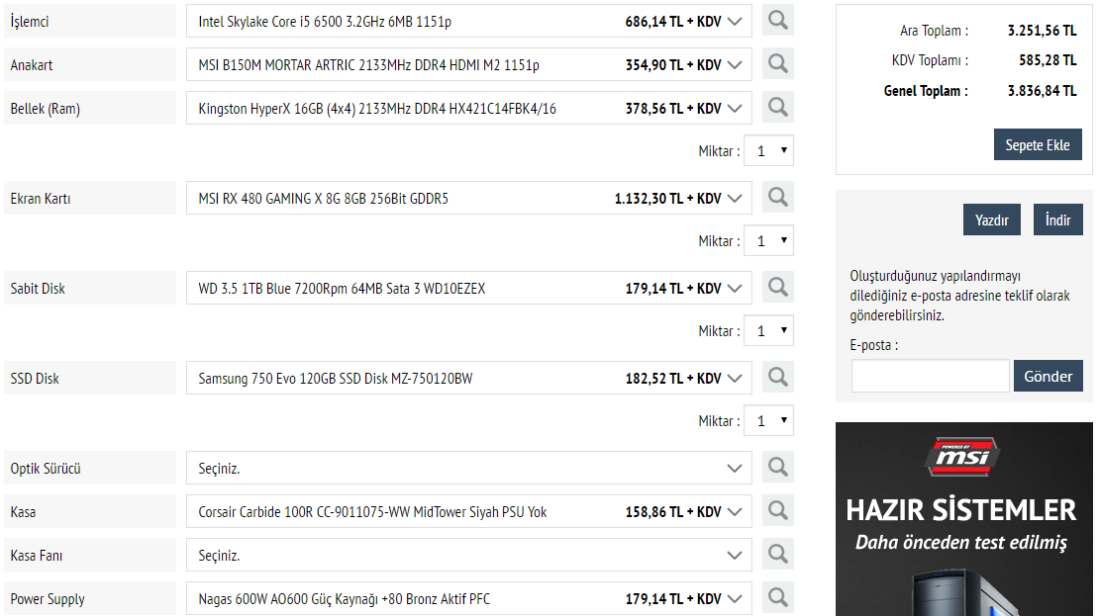Change Miktar quantity under Ekran Kartı
This screenshot has height=616, width=1099.
769,241
